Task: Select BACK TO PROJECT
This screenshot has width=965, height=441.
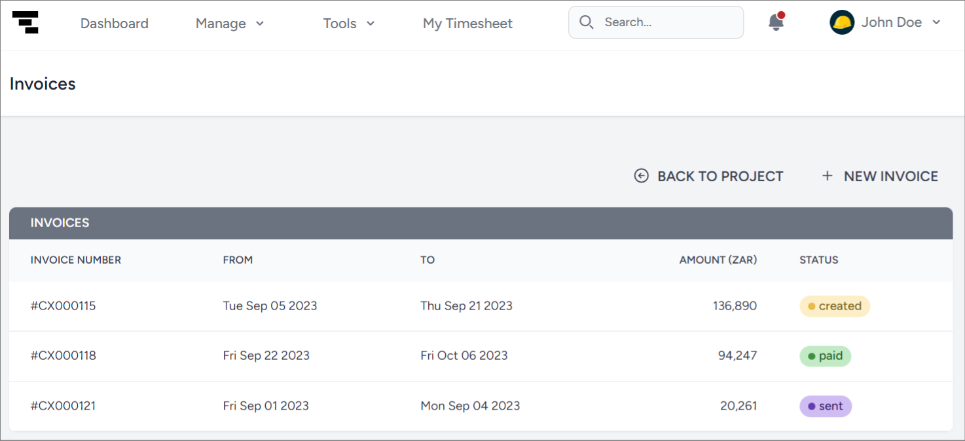Action: pyautogui.click(x=708, y=175)
